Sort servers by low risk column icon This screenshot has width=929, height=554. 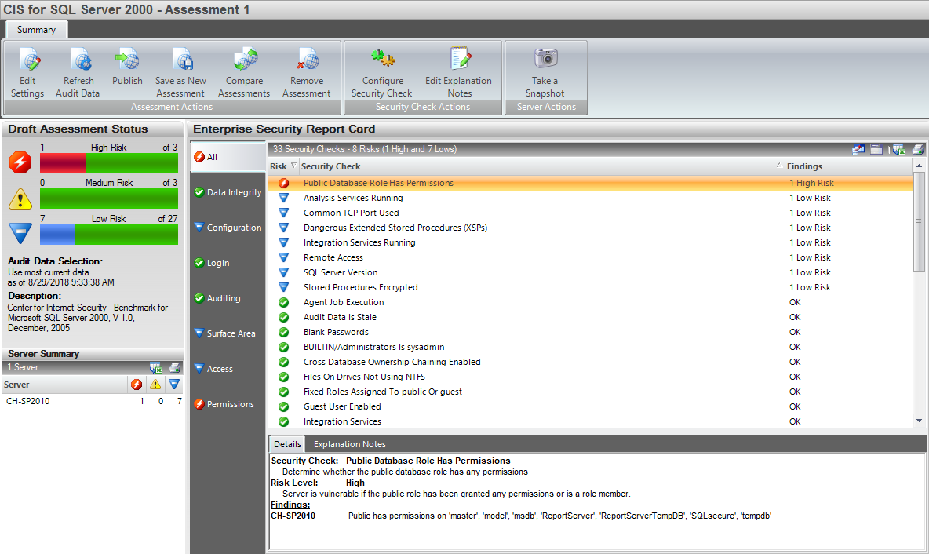174,385
